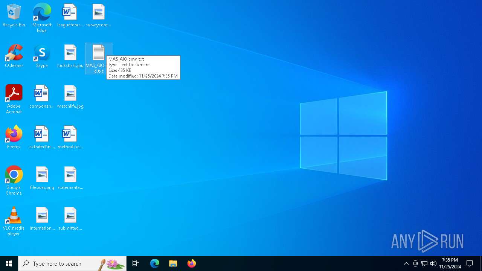Select the surveycom... image file
This screenshot has width=482, height=271.
(x=98, y=16)
